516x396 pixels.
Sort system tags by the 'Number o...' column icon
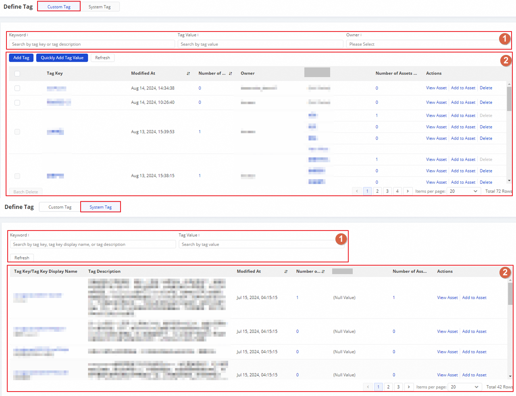(x=323, y=271)
